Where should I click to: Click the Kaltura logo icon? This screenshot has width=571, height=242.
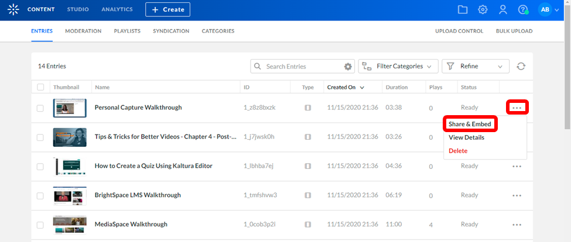coord(13,9)
